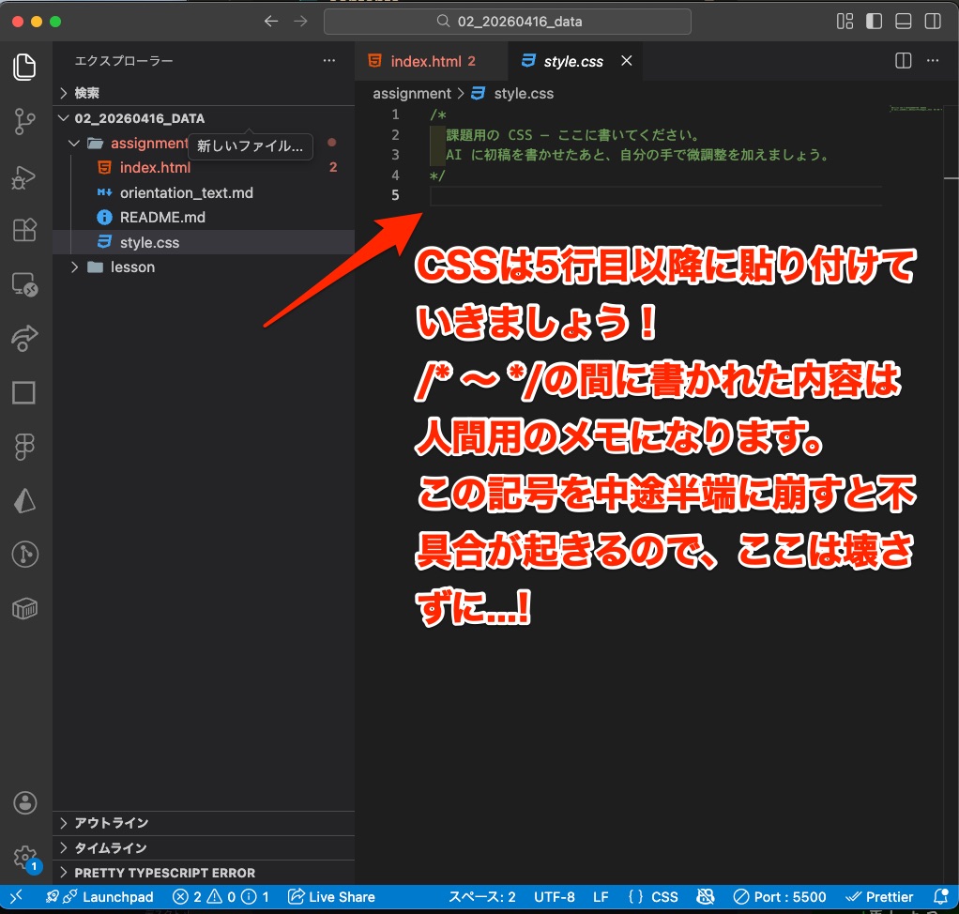Change indentation via スペース: 2
The height and width of the screenshot is (914, 959).
[x=482, y=897]
